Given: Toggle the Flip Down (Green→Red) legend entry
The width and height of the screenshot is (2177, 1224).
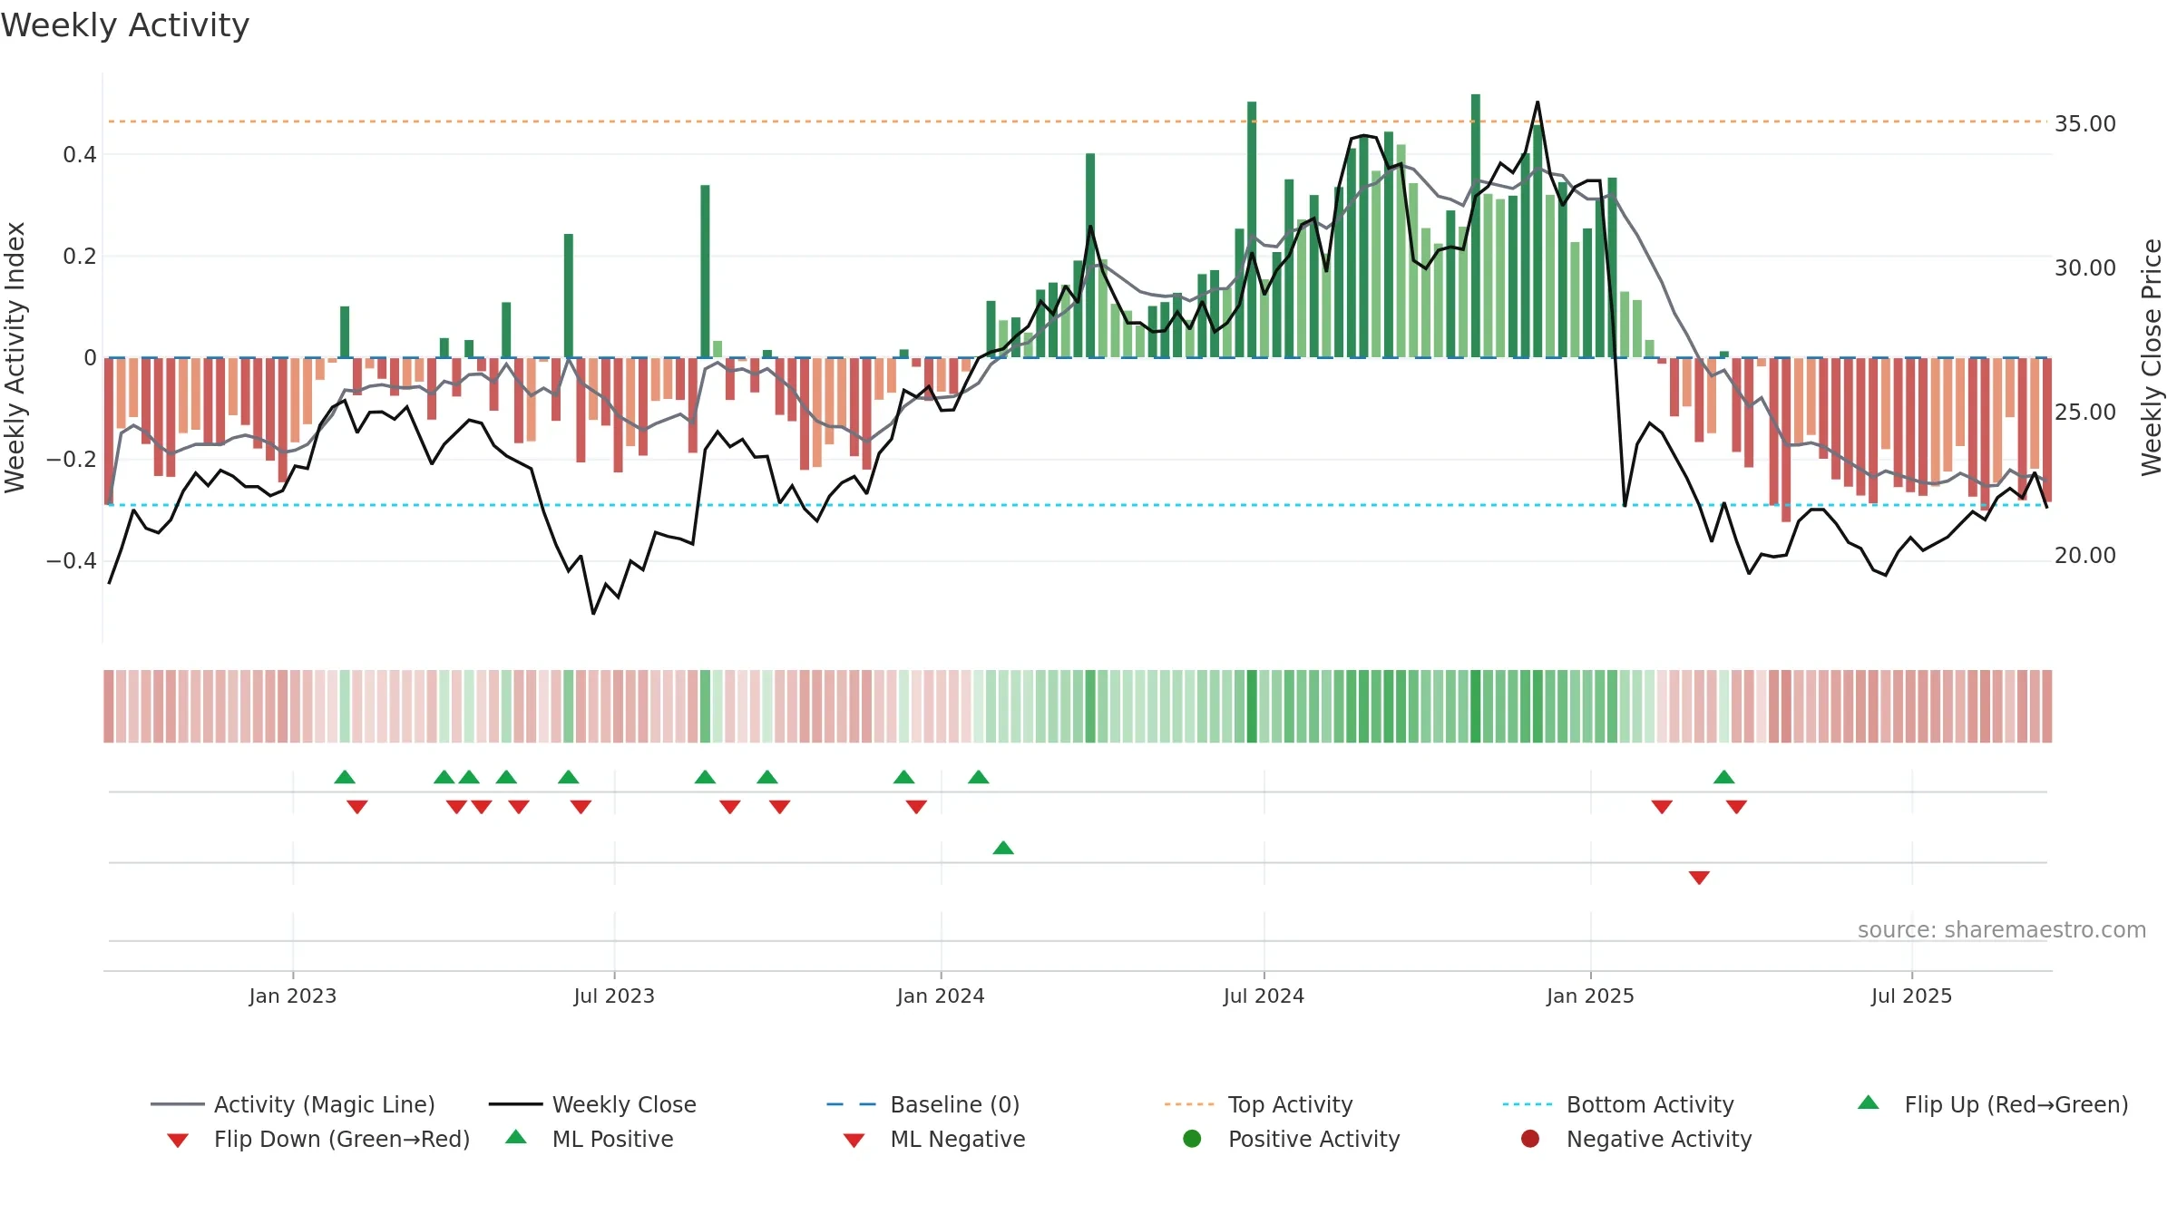Looking at the screenshot, I should (318, 1139).
